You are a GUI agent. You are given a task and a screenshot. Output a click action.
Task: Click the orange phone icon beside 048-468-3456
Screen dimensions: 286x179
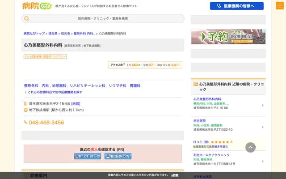(25, 122)
